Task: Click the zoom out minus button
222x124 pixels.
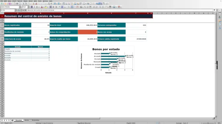Action: (x=201, y=123)
